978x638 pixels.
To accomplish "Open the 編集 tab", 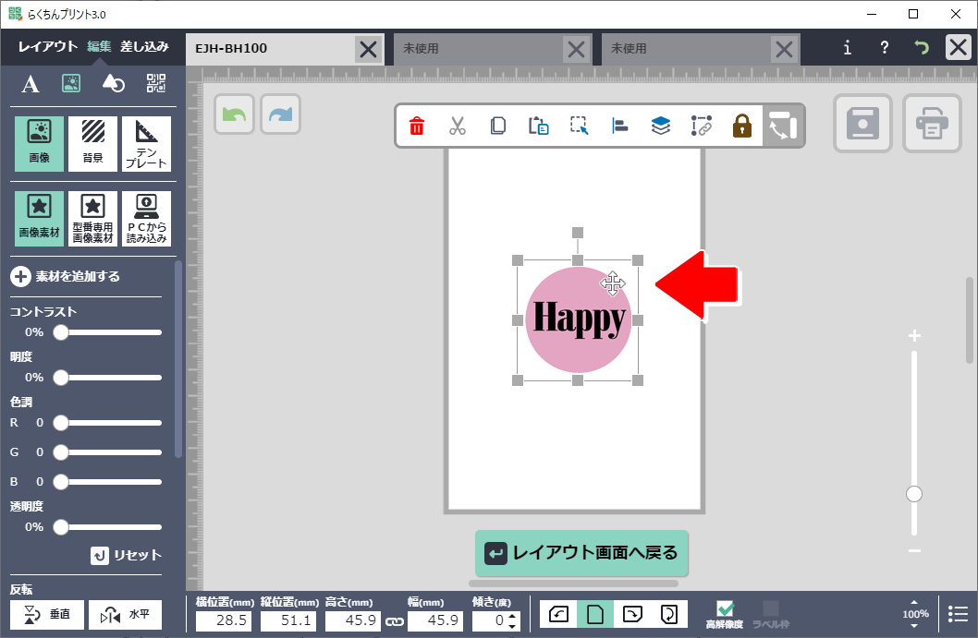I will click(x=99, y=47).
